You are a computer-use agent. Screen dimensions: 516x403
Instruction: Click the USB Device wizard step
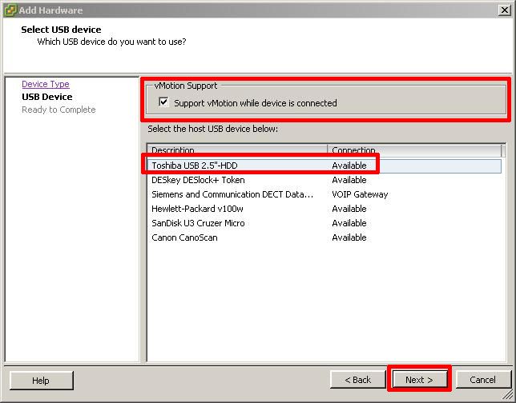pos(47,97)
